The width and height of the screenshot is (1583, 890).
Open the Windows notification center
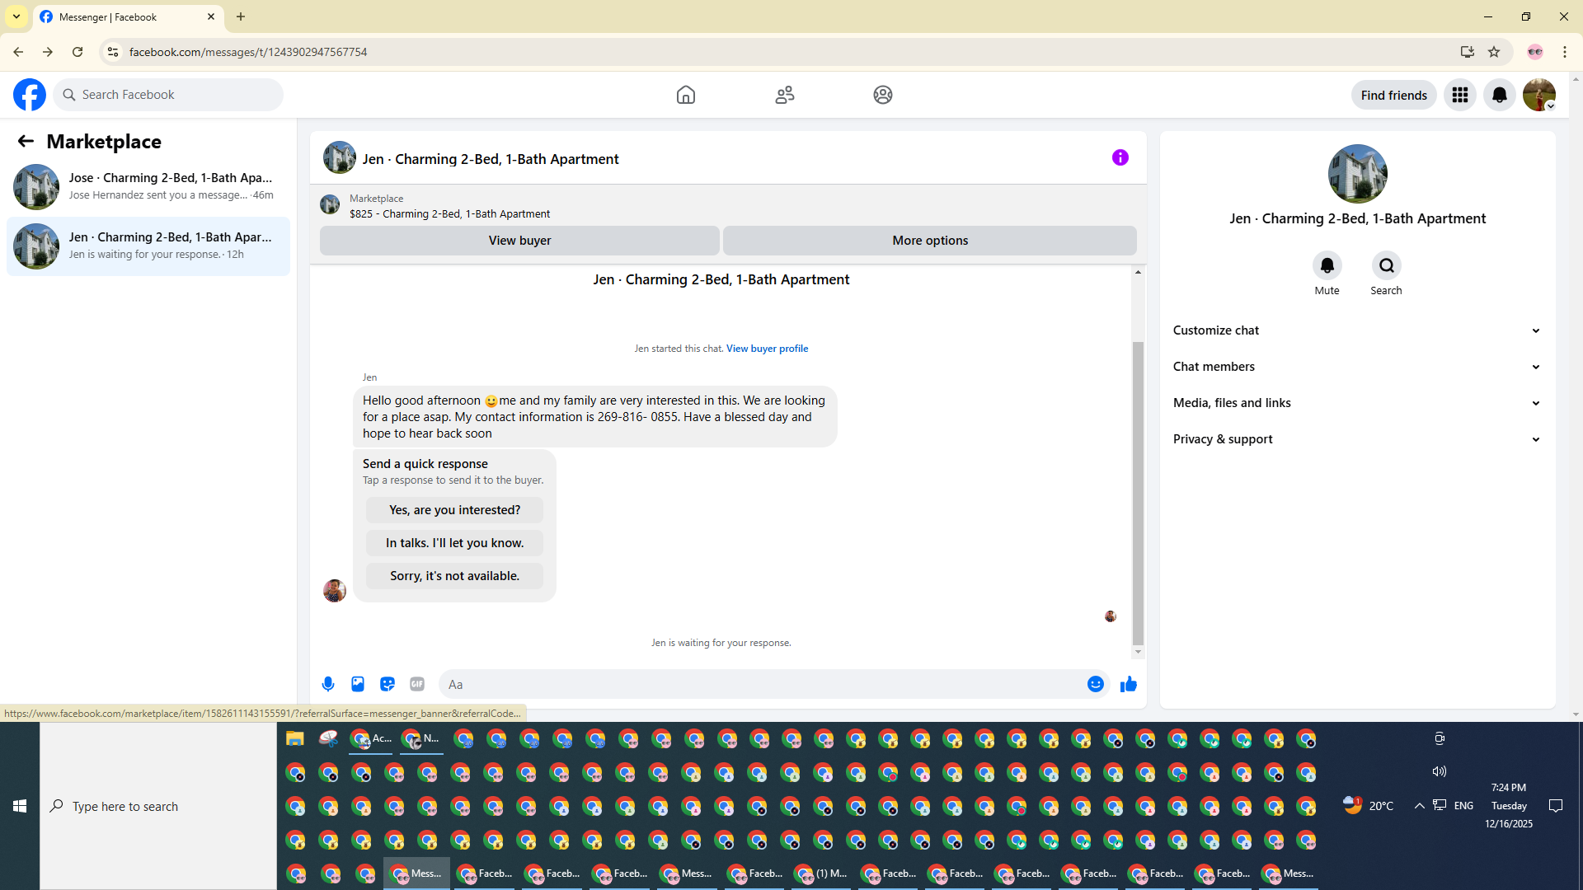tap(1556, 806)
